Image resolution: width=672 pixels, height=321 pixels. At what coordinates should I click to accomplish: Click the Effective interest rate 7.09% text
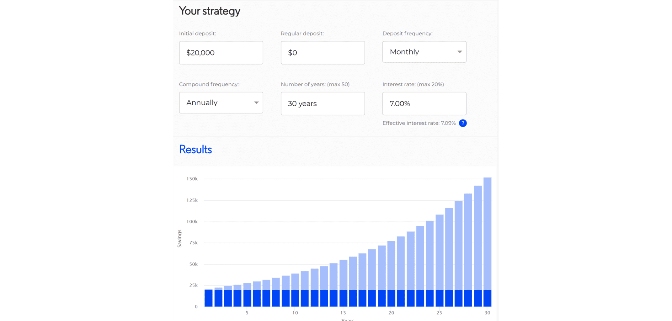pyautogui.click(x=419, y=123)
